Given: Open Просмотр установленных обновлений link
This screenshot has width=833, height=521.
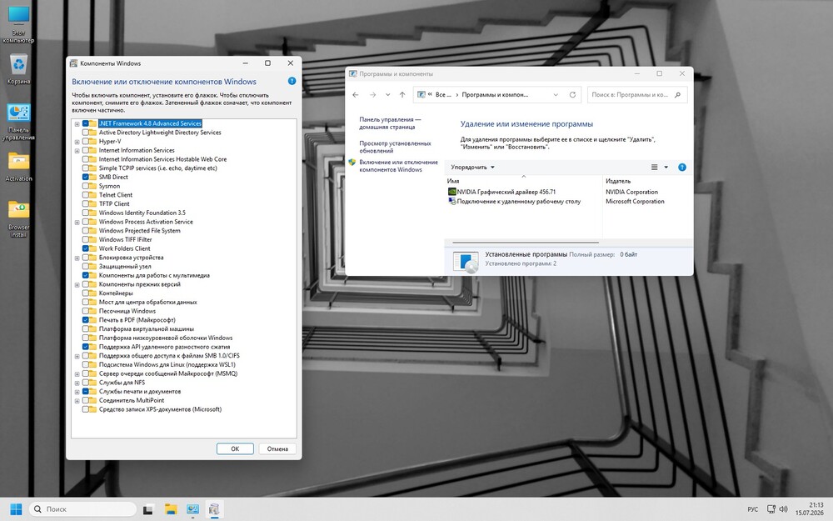Looking at the screenshot, I should point(395,147).
